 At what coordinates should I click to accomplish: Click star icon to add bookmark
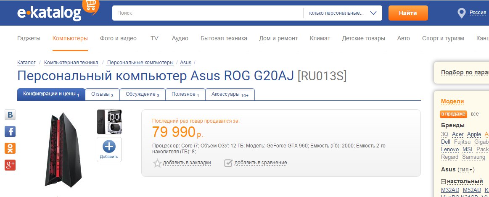[157, 163]
